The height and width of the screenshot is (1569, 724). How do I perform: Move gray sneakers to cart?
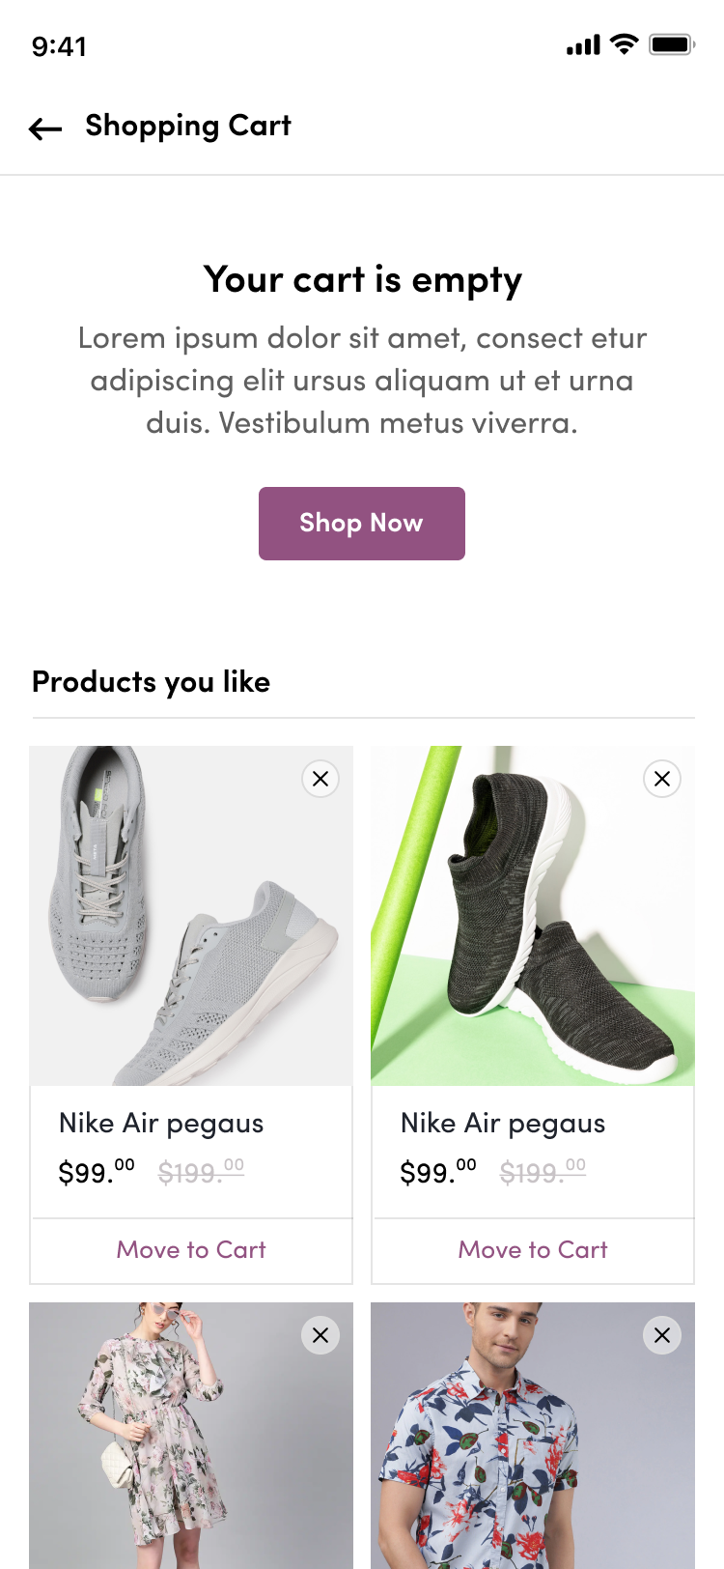(191, 1249)
